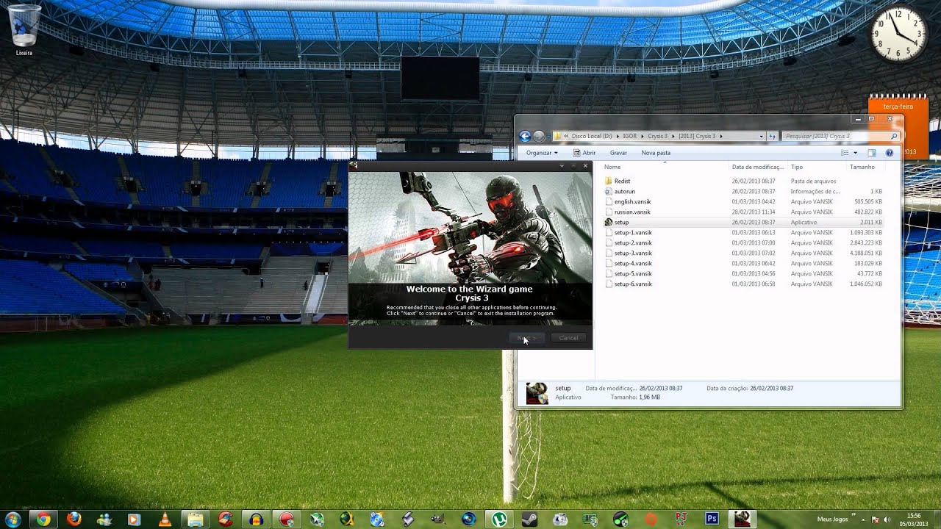
Task: Click the Windows Start orb
Action: click(x=12, y=519)
